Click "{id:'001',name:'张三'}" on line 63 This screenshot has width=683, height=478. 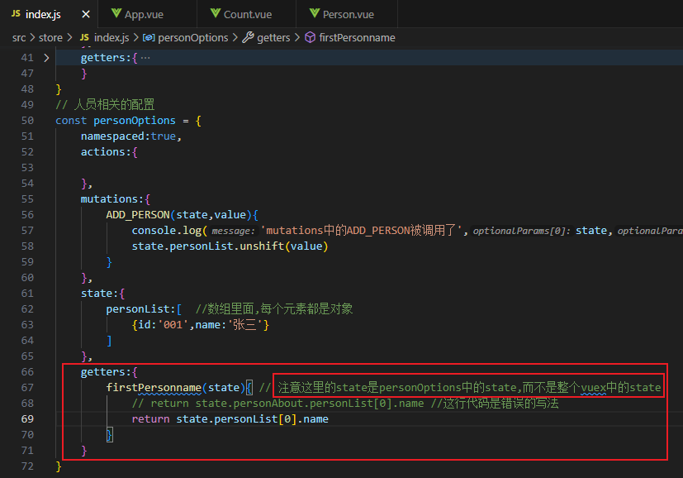pyautogui.click(x=201, y=325)
